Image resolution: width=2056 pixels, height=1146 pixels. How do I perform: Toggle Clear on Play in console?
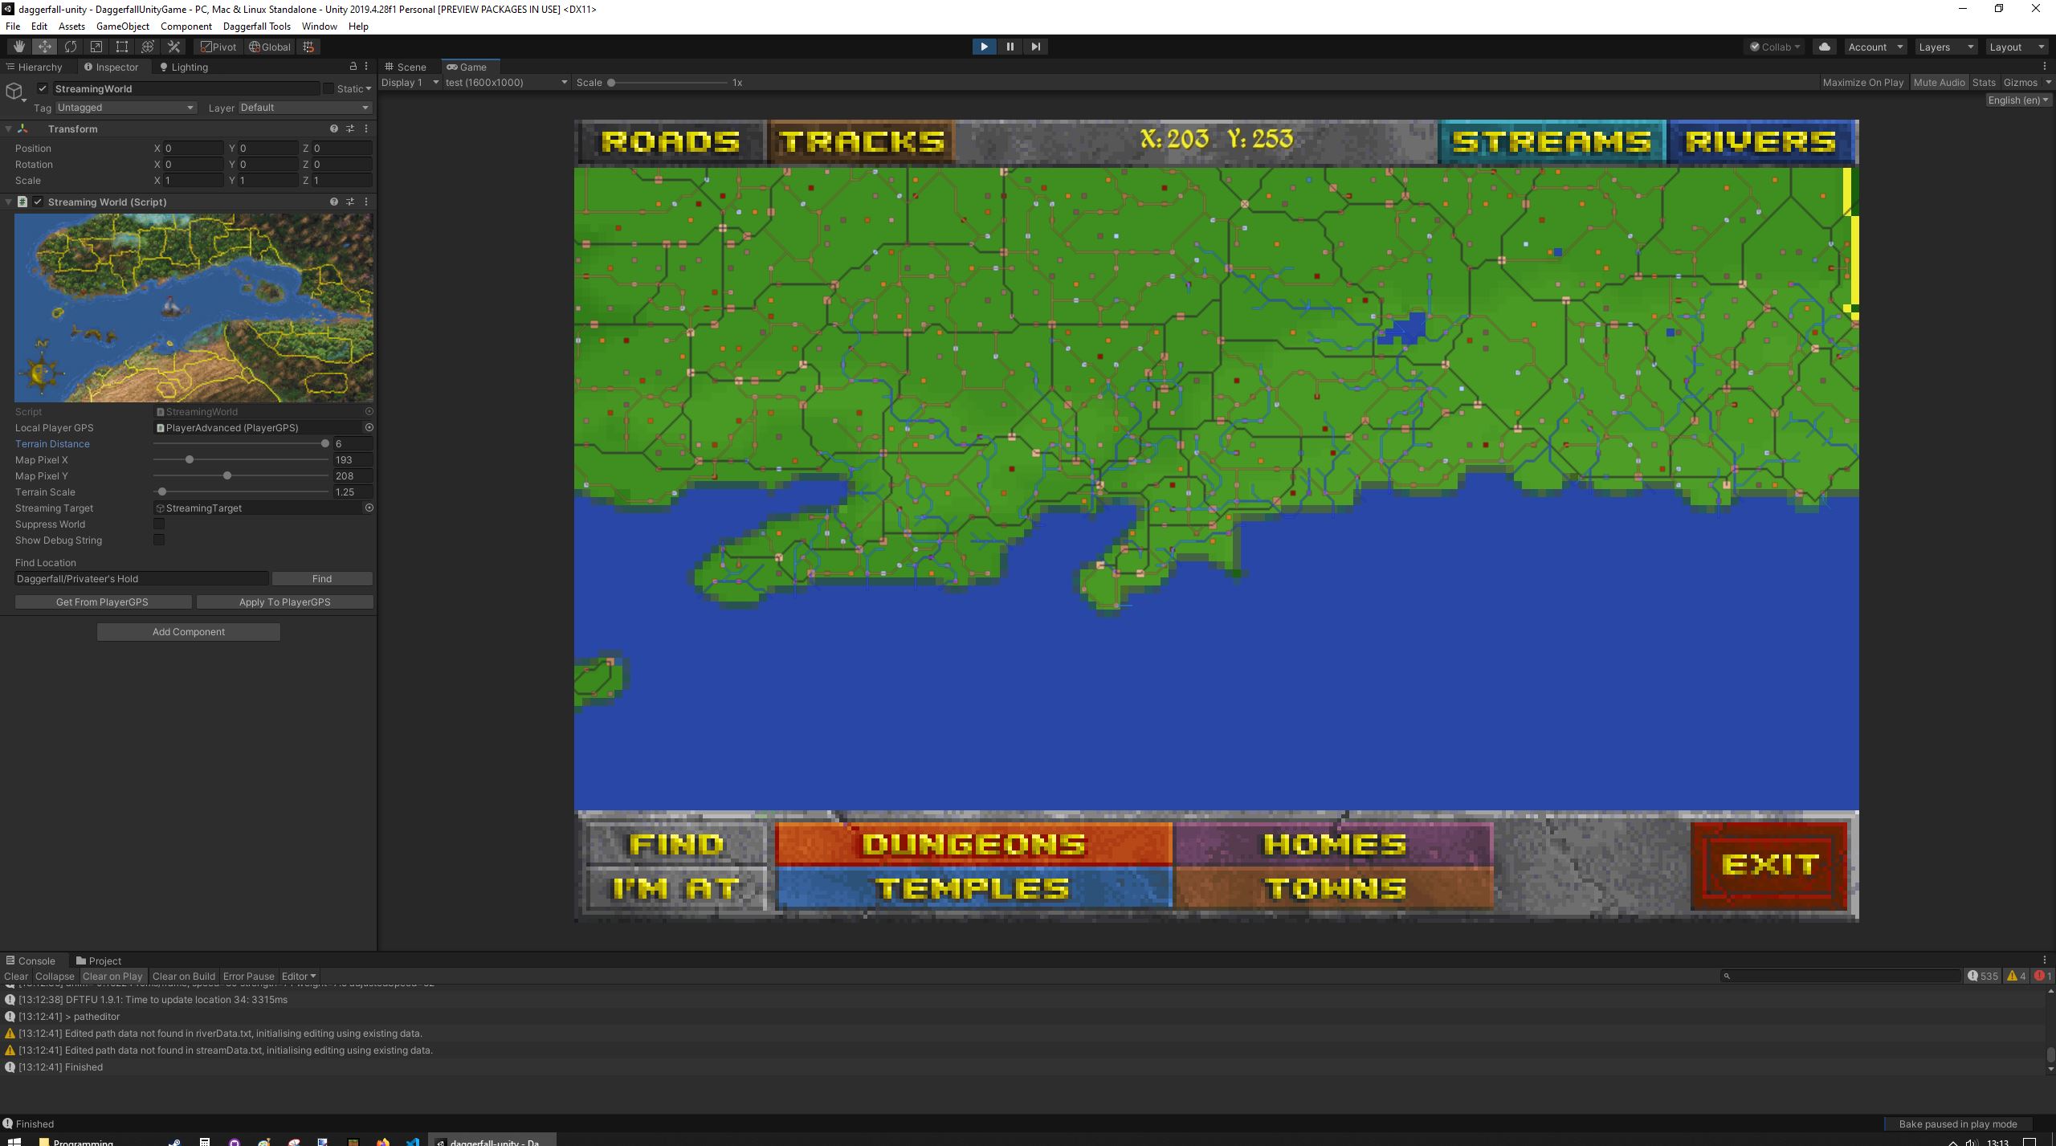coord(112,976)
